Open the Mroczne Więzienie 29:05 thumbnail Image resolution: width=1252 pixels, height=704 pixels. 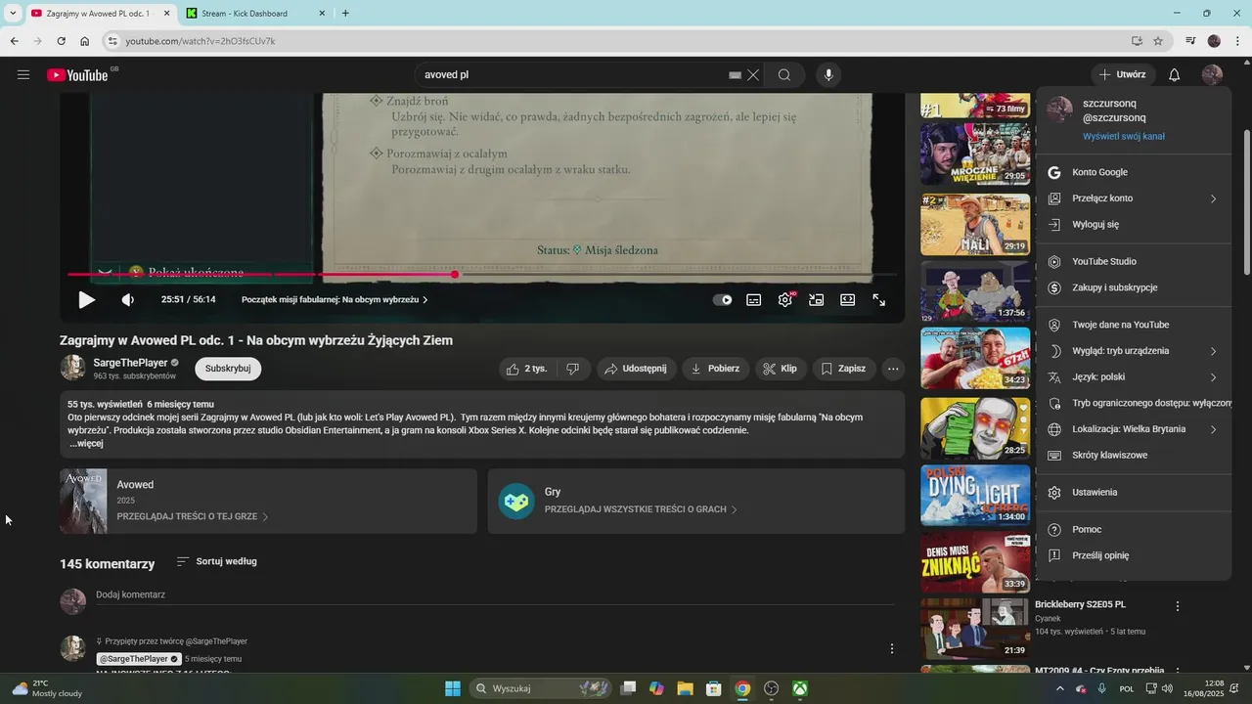pos(975,154)
